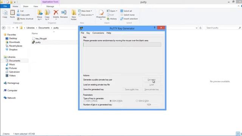242x136 pixels.
Task: Select SSH-2 DSA key type
Action: (142, 101)
